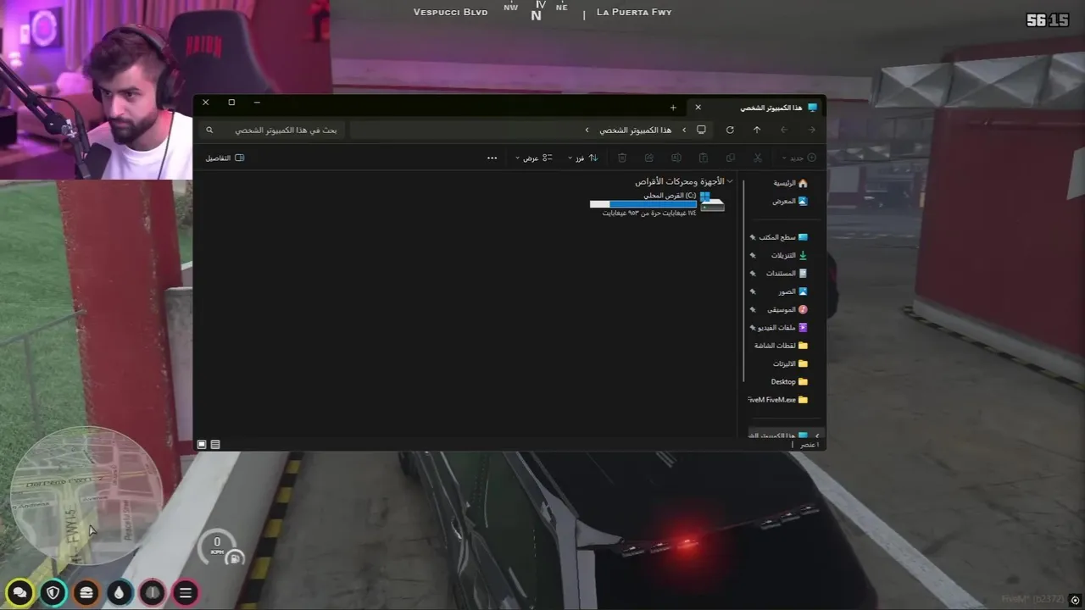Viewport: 1085px width, 610px height.
Task: Click the navigation pane scrollbar
Action: [x=743, y=280]
